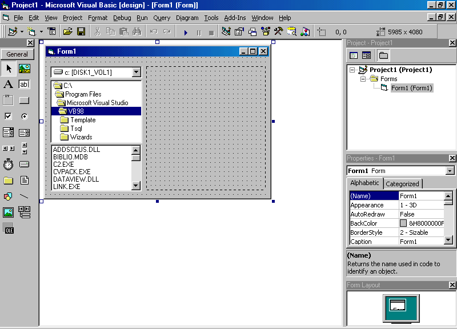Select the Line control tool
This screenshot has height=329, width=457.
(x=25, y=196)
